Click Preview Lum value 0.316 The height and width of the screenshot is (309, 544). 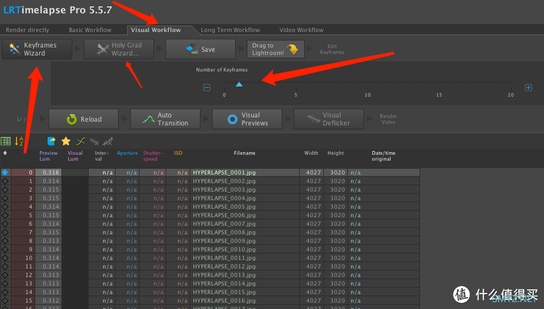pyautogui.click(x=51, y=172)
